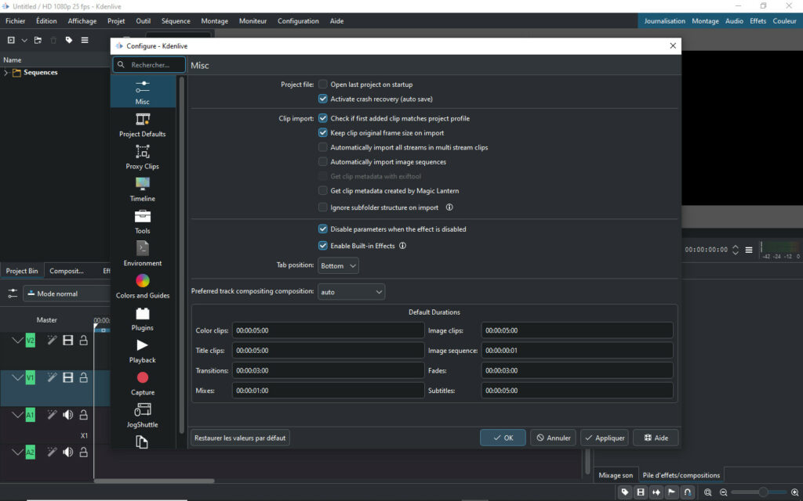This screenshot has width=803, height=501.
Task: Click the timeline zoom slider handle
Action: (x=763, y=492)
